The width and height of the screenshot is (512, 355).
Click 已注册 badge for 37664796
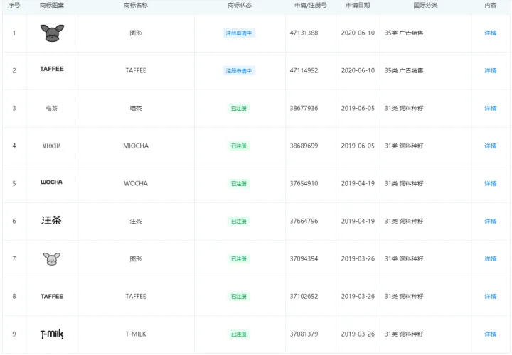tap(239, 222)
